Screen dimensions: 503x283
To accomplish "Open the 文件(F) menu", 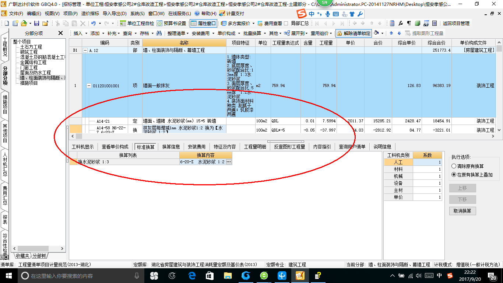I will [x=16, y=14].
